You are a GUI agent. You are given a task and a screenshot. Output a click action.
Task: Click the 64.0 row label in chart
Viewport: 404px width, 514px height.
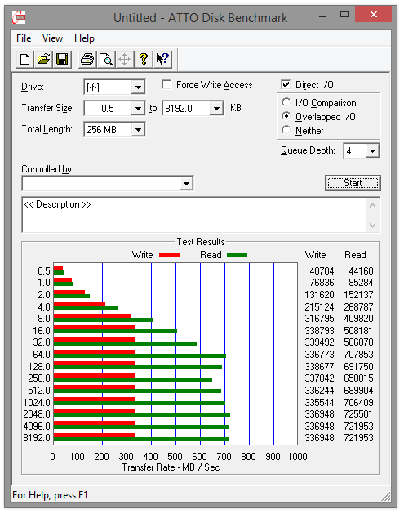pyautogui.click(x=42, y=355)
